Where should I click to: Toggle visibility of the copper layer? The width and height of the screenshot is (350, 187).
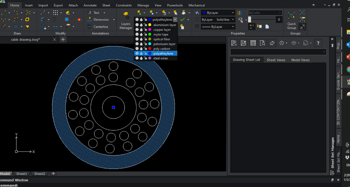click(x=137, y=30)
